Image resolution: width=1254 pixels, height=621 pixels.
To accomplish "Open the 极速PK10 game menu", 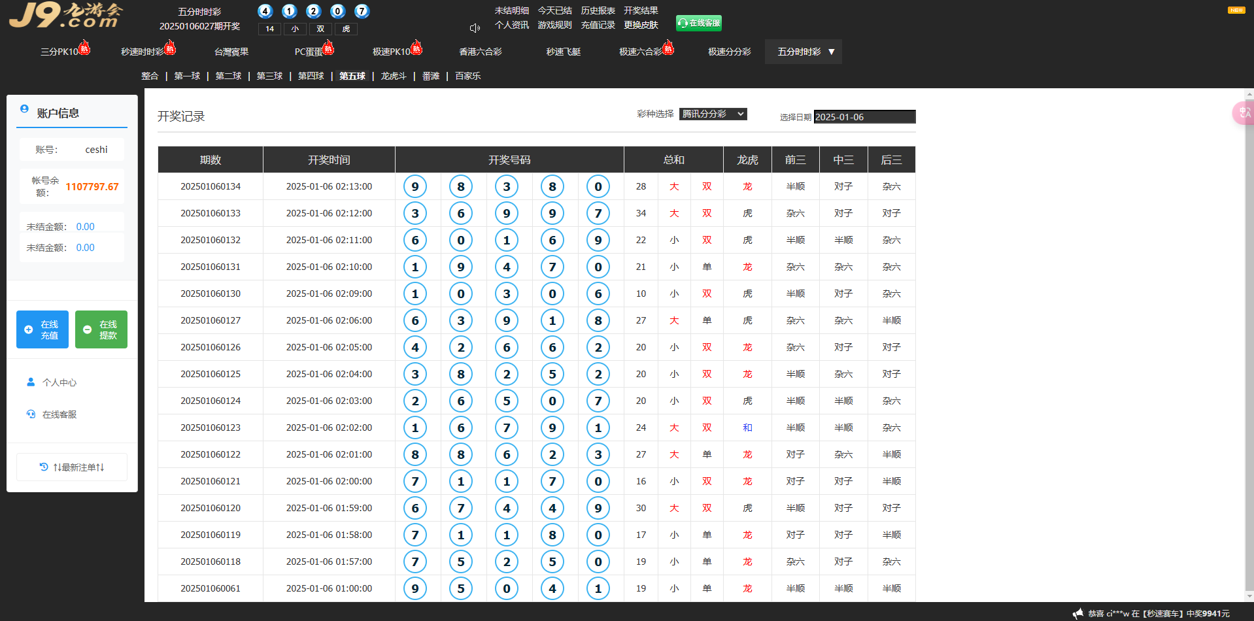I will point(392,52).
